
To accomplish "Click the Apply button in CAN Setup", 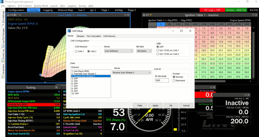I will click(155, 105).
